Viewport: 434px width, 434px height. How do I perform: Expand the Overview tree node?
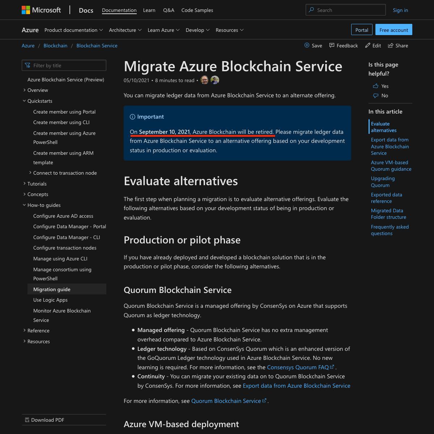coord(24,90)
